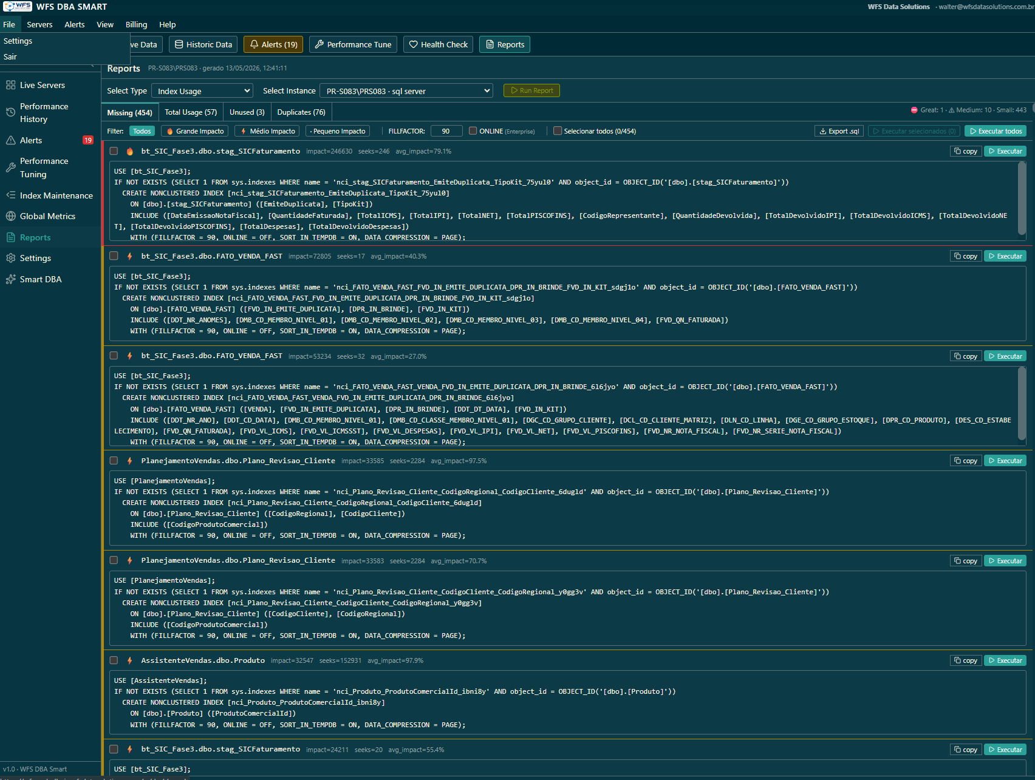Click the Historic Data database icon

(x=179, y=44)
